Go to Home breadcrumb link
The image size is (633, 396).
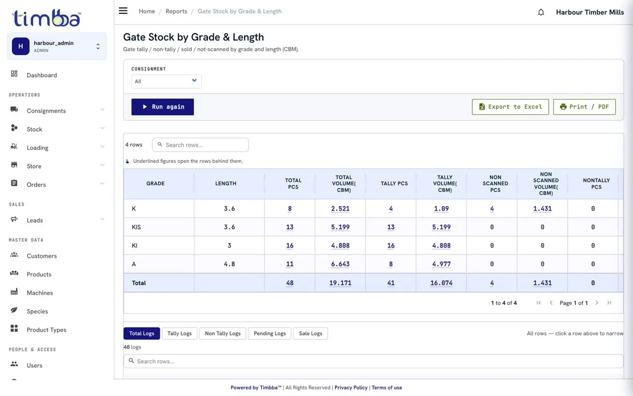point(147,11)
